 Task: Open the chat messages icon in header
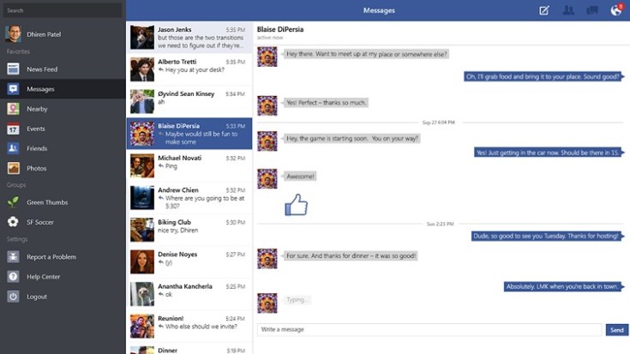(592, 10)
